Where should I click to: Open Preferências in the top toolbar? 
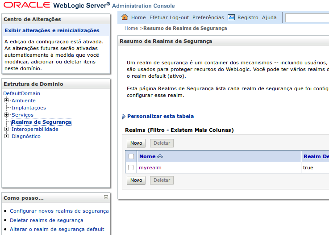208,17
